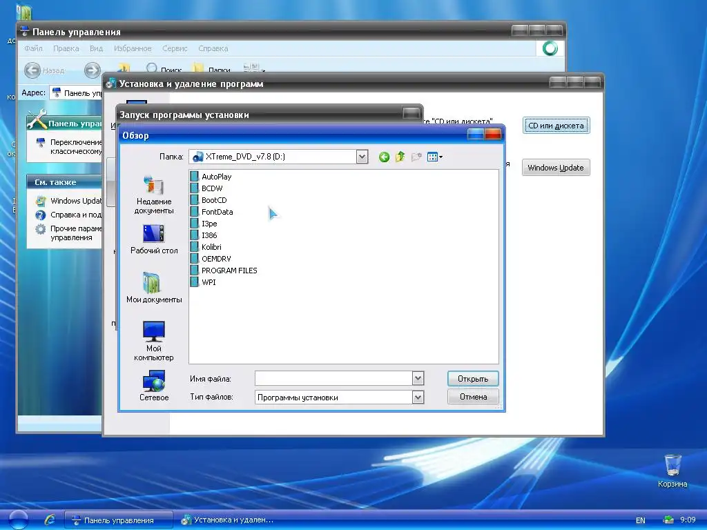Click the 9:09 clock in tray
The width and height of the screenshot is (707, 530).
[688, 520]
